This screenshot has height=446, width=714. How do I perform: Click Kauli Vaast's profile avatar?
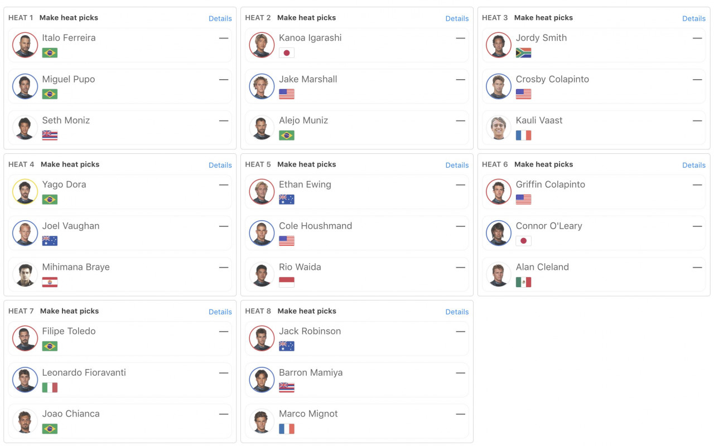(x=499, y=128)
